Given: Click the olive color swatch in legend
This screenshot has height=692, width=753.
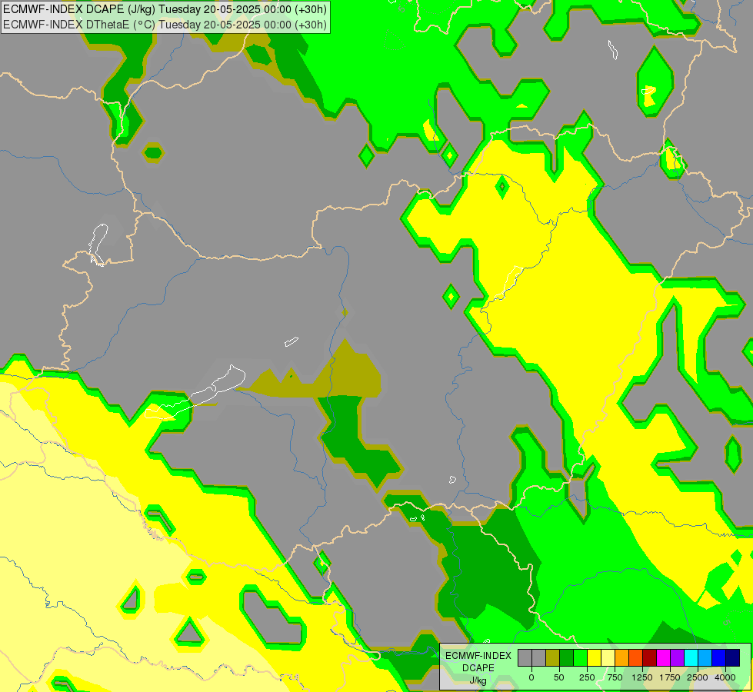Looking at the screenshot, I should tap(552, 657).
